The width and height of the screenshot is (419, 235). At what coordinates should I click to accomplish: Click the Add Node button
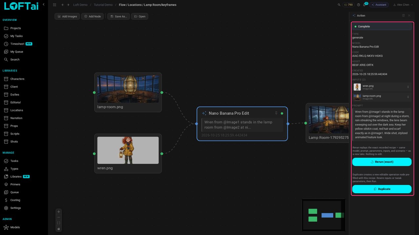[x=93, y=16]
